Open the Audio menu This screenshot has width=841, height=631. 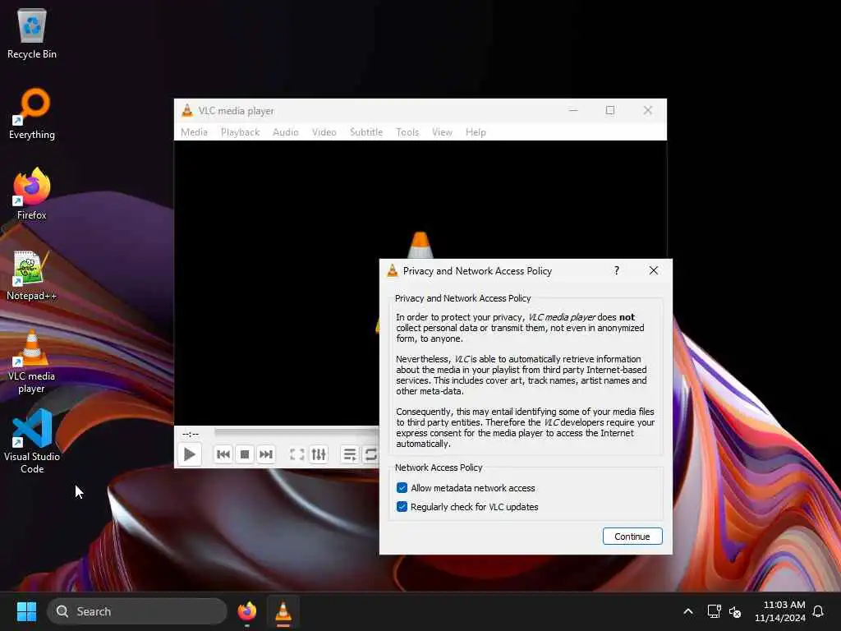tap(285, 132)
